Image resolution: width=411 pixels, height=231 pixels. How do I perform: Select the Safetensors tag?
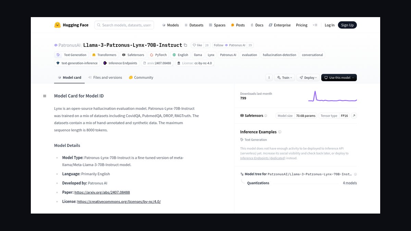pyautogui.click(x=133, y=55)
